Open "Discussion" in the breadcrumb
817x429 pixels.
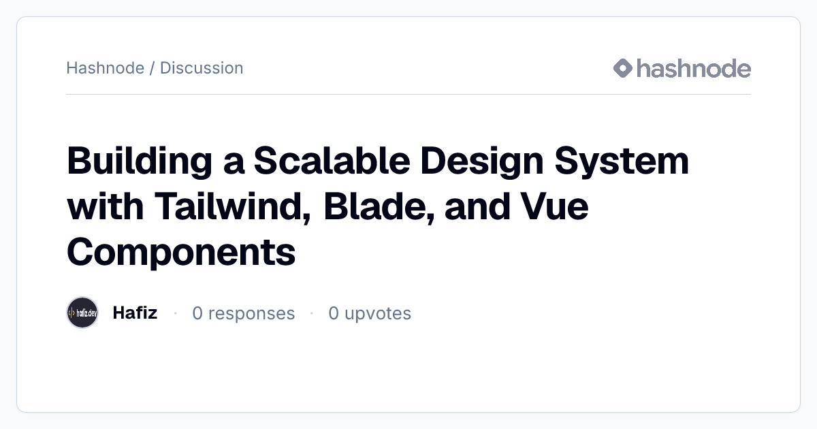click(202, 68)
